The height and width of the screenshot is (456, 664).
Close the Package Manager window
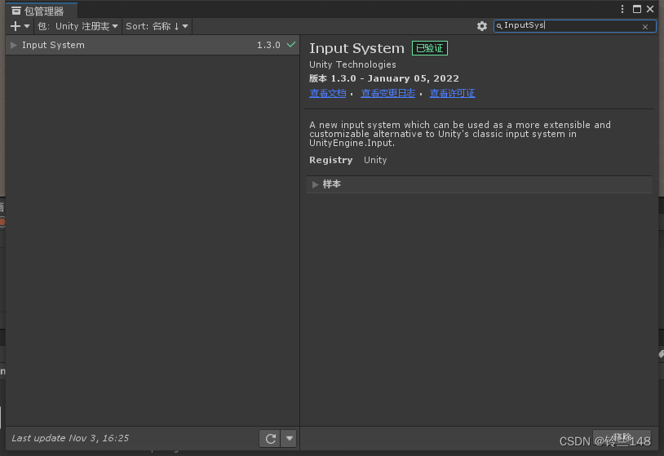tap(650, 9)
